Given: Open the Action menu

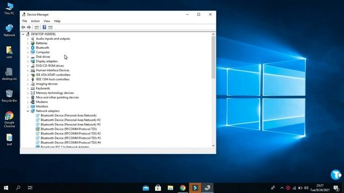Looking at the screenshot, I should 35,21.
